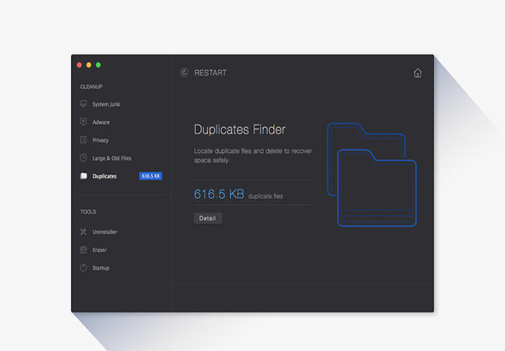Viewport: 505px width, 351px height.
Task: Click the Uninstaller tools icon
Action: click(83, 231)
